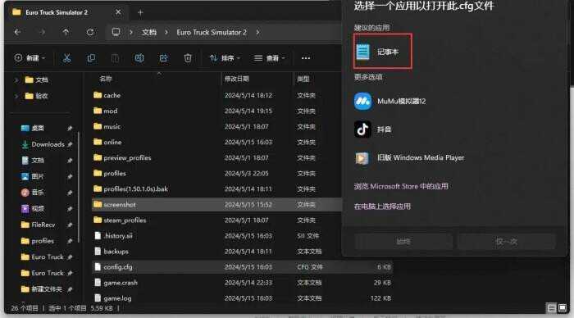The image size is (574, 318).
Task: Select 旧版 Windows Media Player
Action: click(x=409, y=157)
